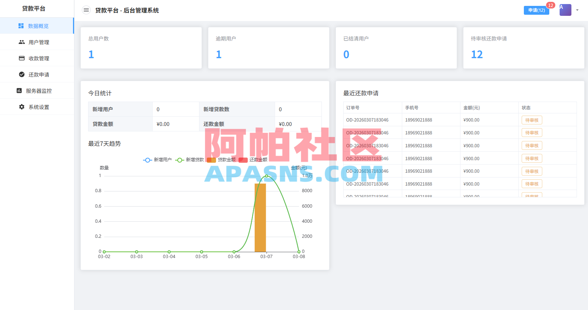Select the 总用户数 card title
Viewport: 588px width, 310px height.
click(x=98, y=39)
